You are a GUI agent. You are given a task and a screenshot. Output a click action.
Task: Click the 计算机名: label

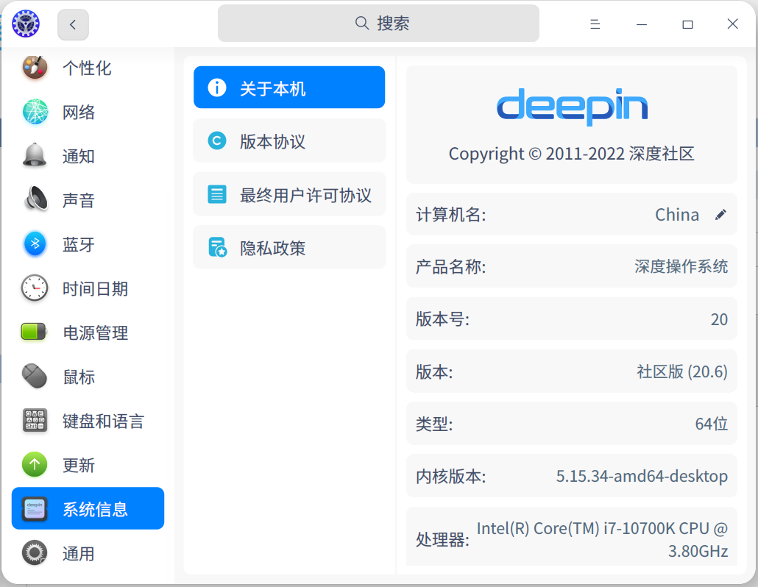point(450,215)
